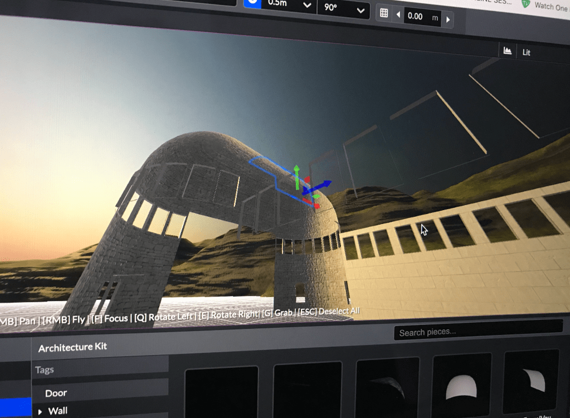The image size is (570, 418).
Task: Decrease grid height with the left arrow
Action: [x=398, y=16]
